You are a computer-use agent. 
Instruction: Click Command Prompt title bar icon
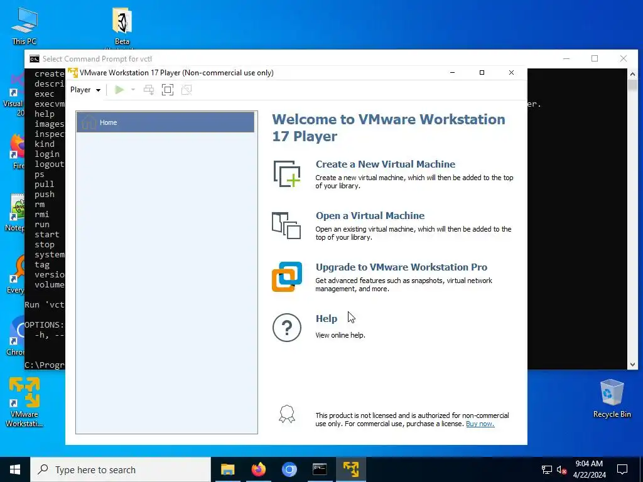click(x=35, y=58)
